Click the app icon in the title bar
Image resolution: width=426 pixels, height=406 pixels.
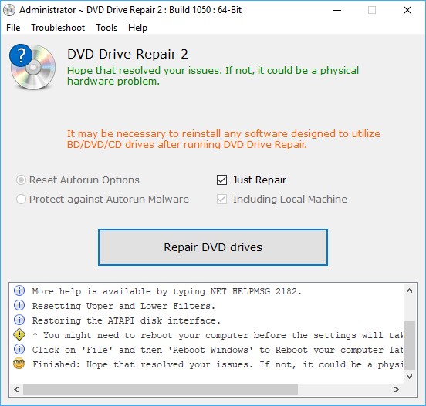[9, 10]
